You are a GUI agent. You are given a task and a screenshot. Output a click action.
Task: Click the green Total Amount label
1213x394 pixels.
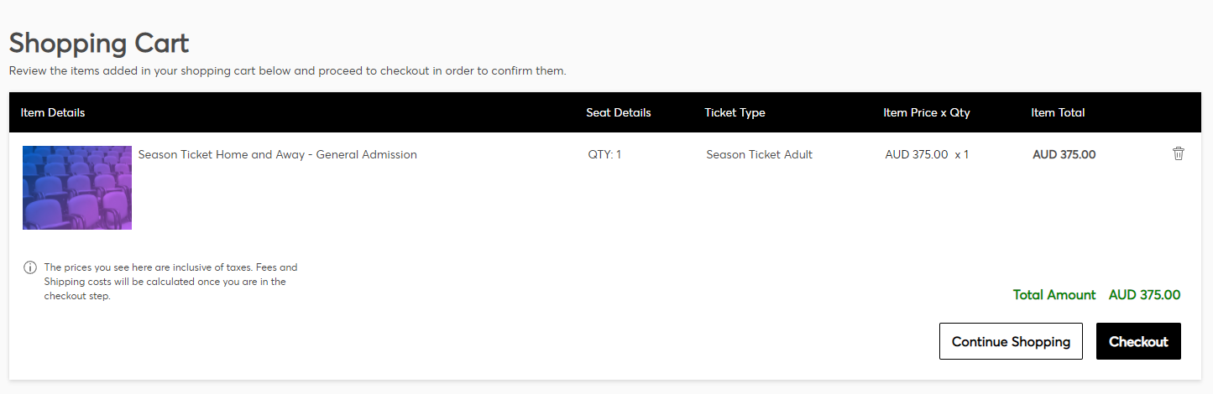tap(1054, 295)
